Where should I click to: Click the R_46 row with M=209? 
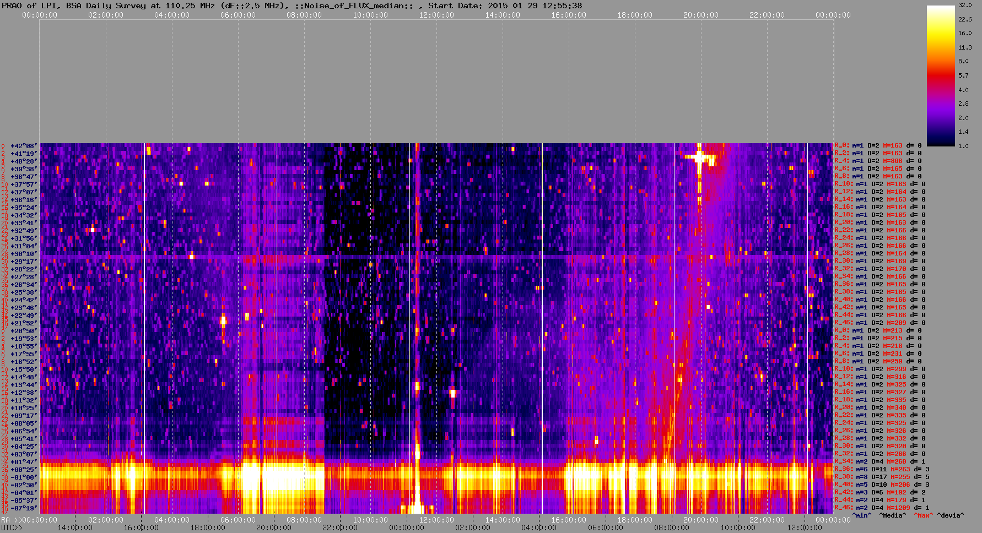(x=880, y=323)
